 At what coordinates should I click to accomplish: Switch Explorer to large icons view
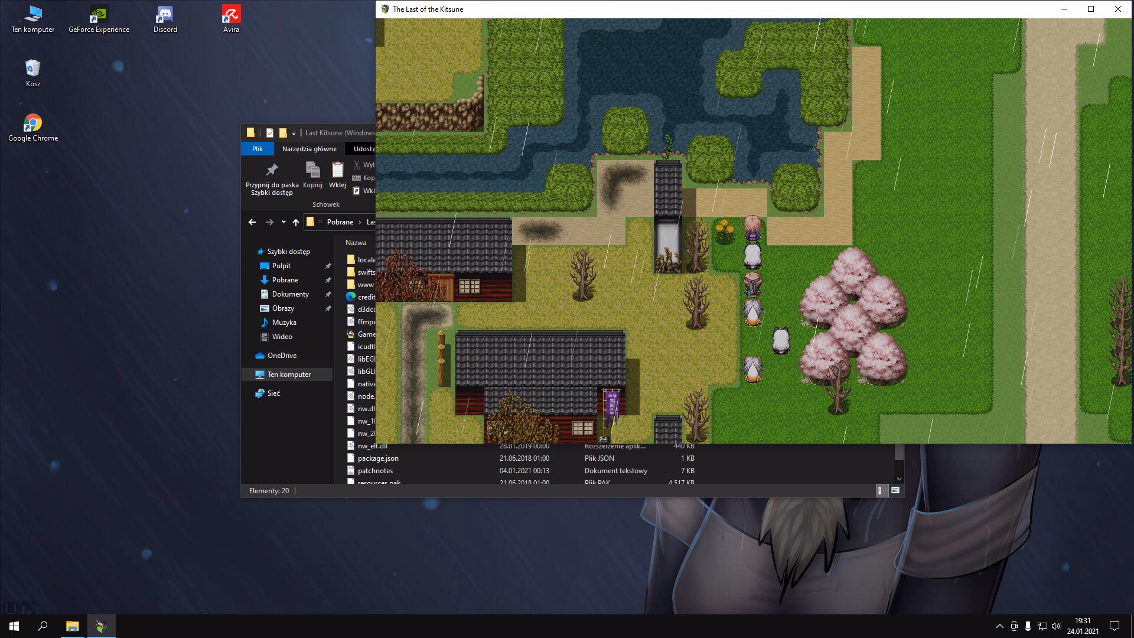(895, 491)
